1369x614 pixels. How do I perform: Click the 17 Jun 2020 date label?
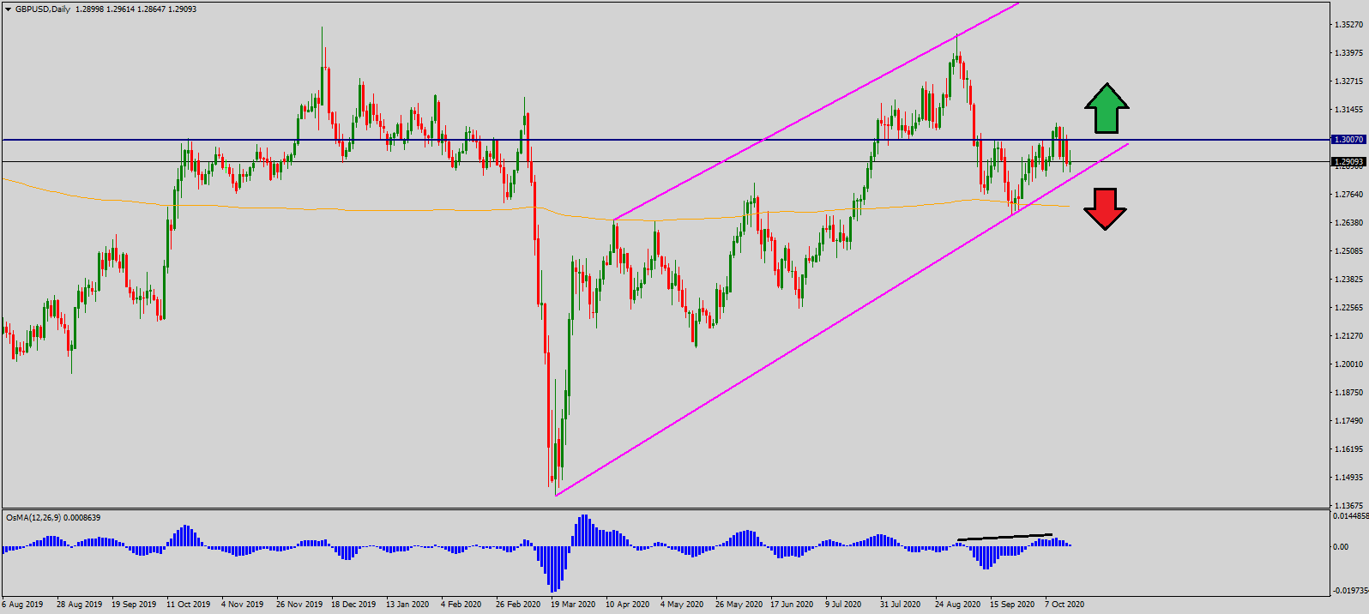[x=792, y=605]
